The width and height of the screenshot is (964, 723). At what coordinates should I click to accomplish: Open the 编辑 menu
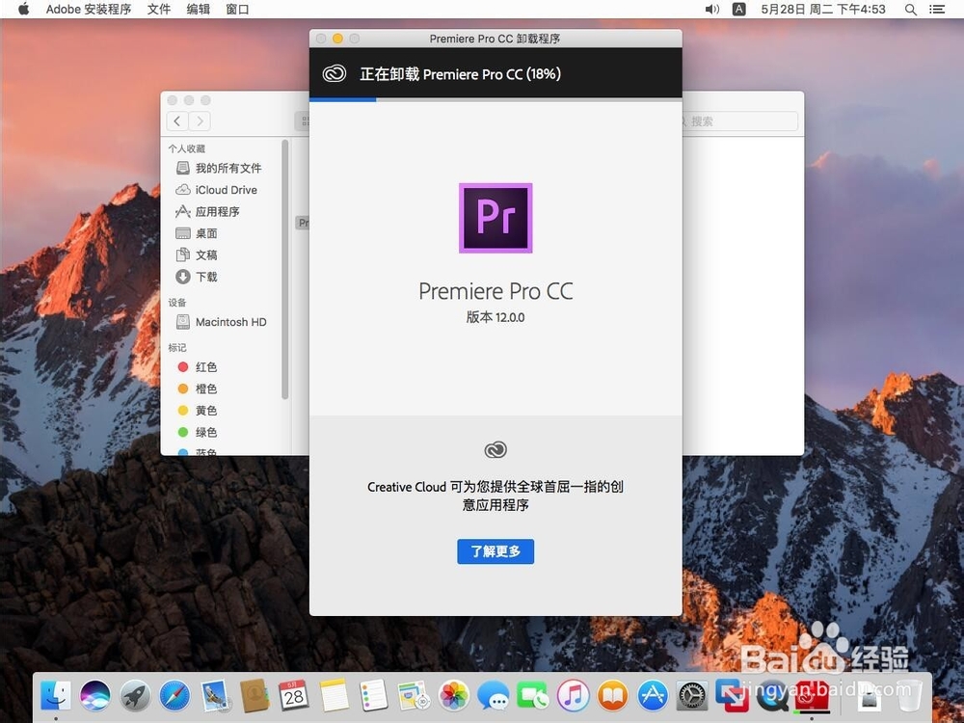coord(198,10)
